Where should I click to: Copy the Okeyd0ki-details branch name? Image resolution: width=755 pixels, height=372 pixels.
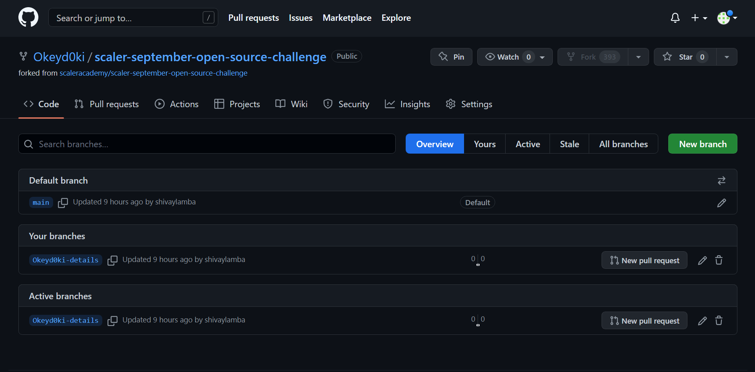tap(112, 260)
